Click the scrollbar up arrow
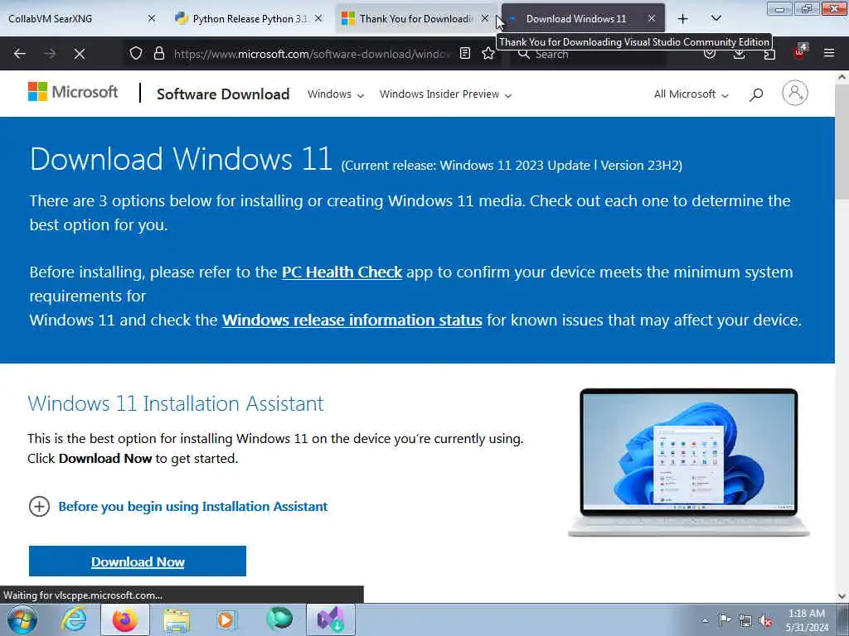849x636 pixels. [x=842, y=77]
